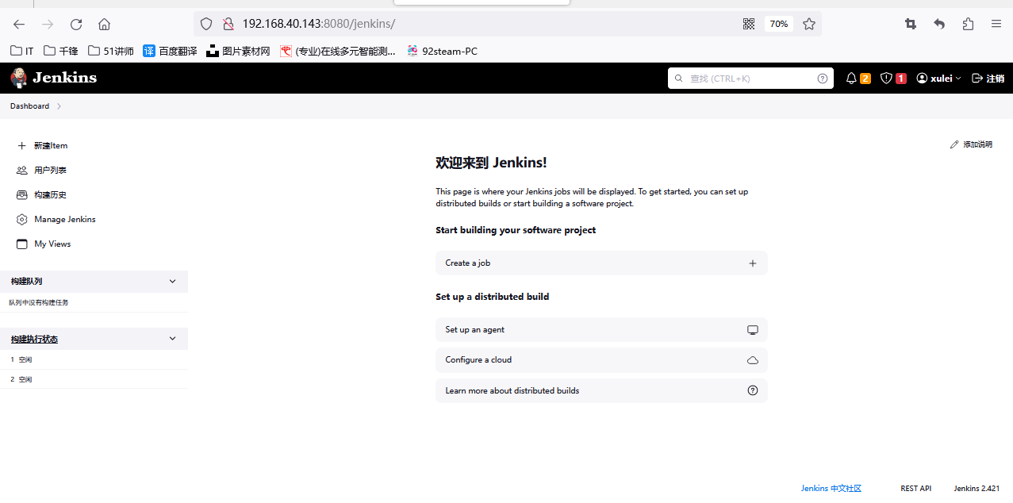Image resolution: width=1013 pixels, height=503 pixels.
Task: Click the insecure connection lock icon
Action: tap(228, 24)
